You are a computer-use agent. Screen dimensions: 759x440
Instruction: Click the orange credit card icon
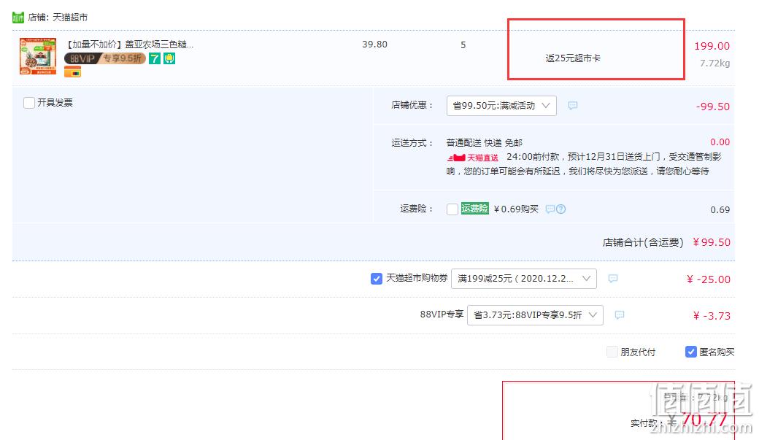coord(72,72)
